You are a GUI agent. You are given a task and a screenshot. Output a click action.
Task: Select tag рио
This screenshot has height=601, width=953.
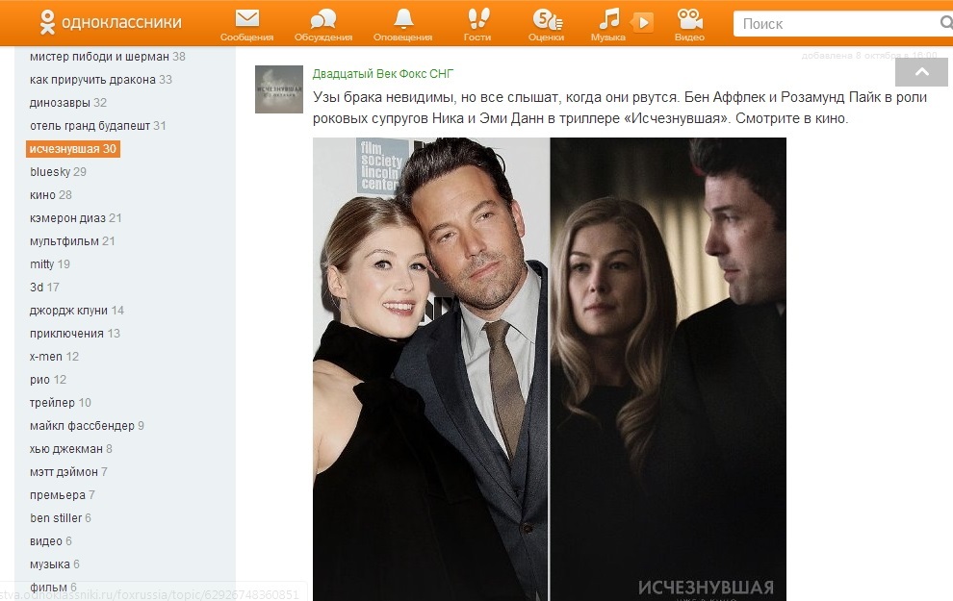pyautogui.click(x=48, y=380)
